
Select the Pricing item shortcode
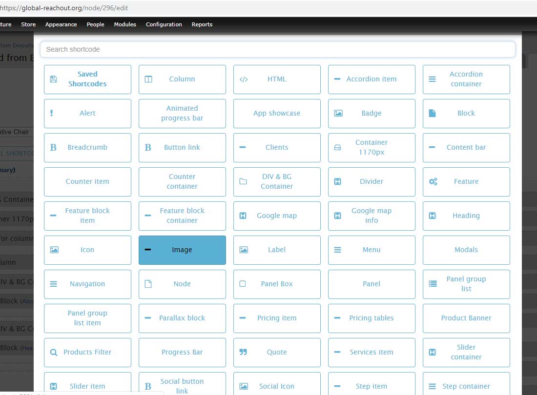pyautogui.click(x=277, y=318)
